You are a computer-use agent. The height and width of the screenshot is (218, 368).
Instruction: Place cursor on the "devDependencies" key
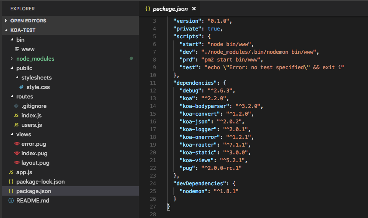pyautogui.click(x=200, y=184)
